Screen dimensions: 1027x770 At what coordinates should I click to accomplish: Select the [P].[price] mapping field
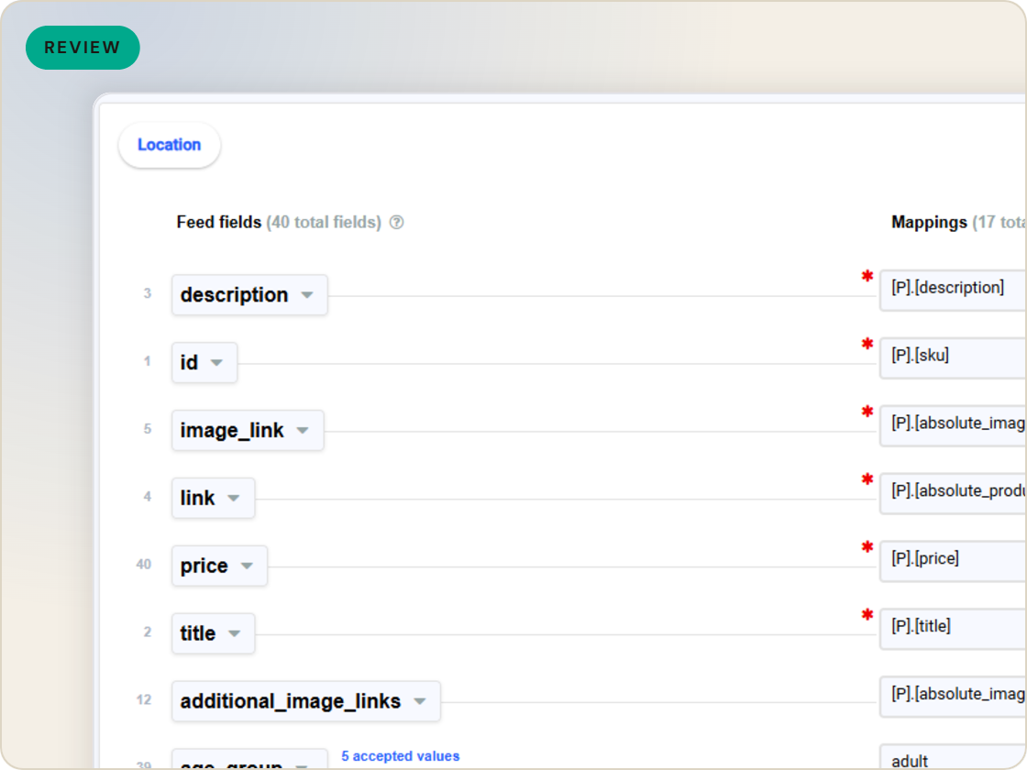coord(953,560)
